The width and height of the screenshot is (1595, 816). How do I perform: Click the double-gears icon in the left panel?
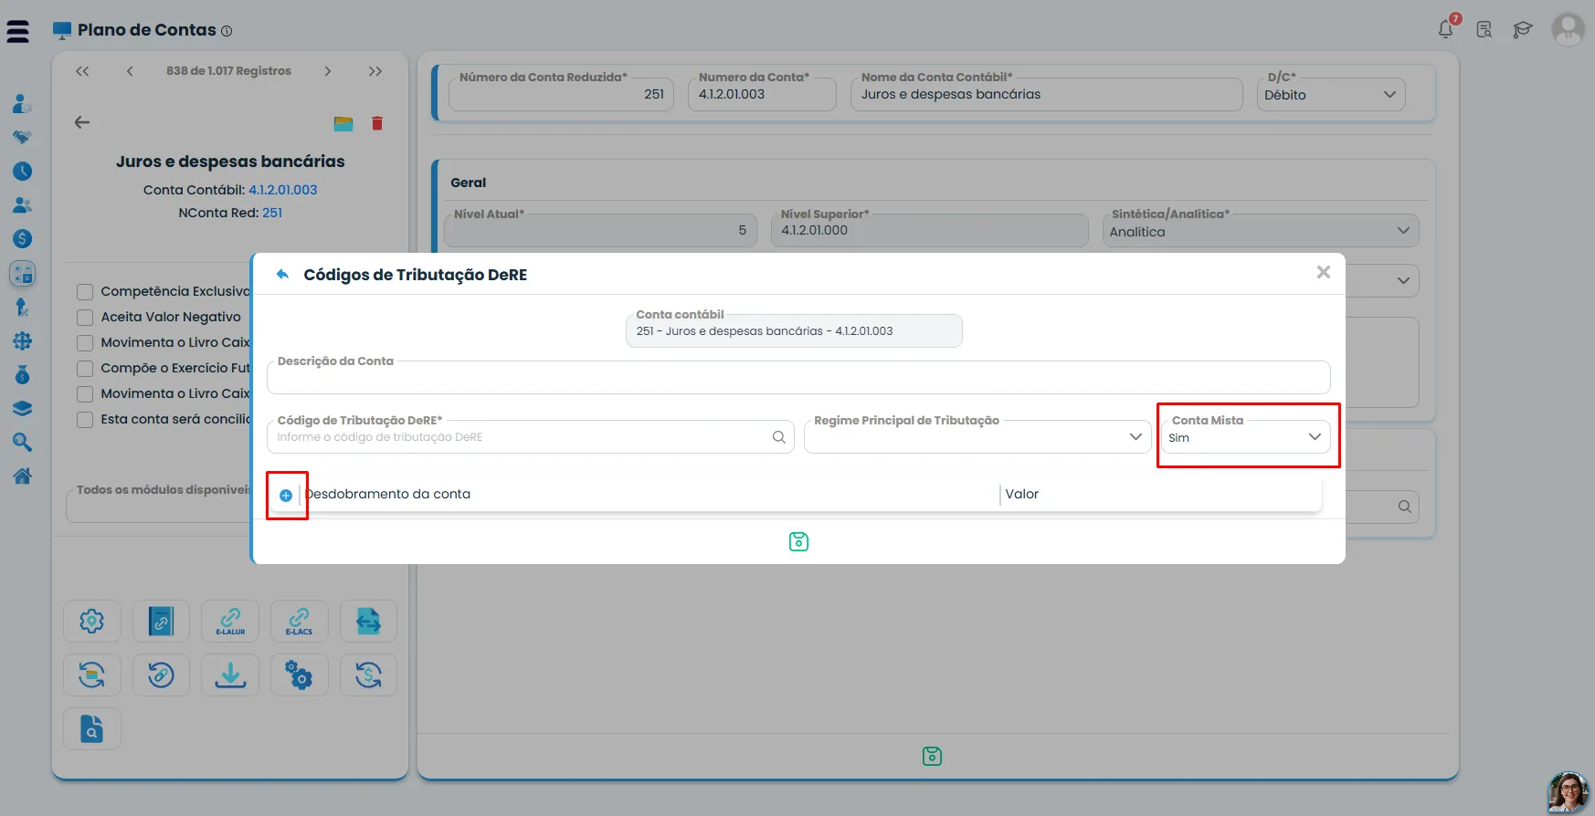coord(299,675)
